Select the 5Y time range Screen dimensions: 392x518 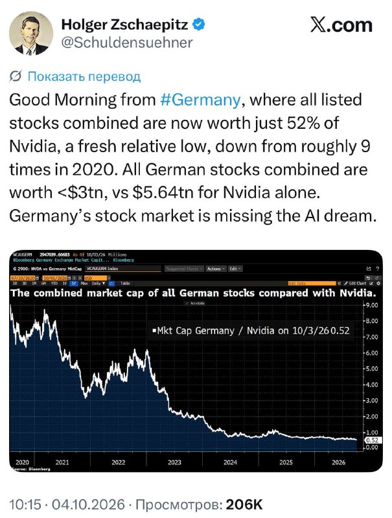click(x=73, y=284)
